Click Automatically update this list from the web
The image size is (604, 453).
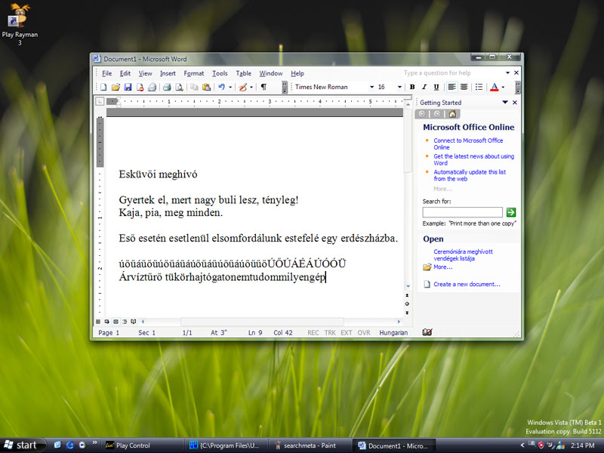[x=470, y=175]
